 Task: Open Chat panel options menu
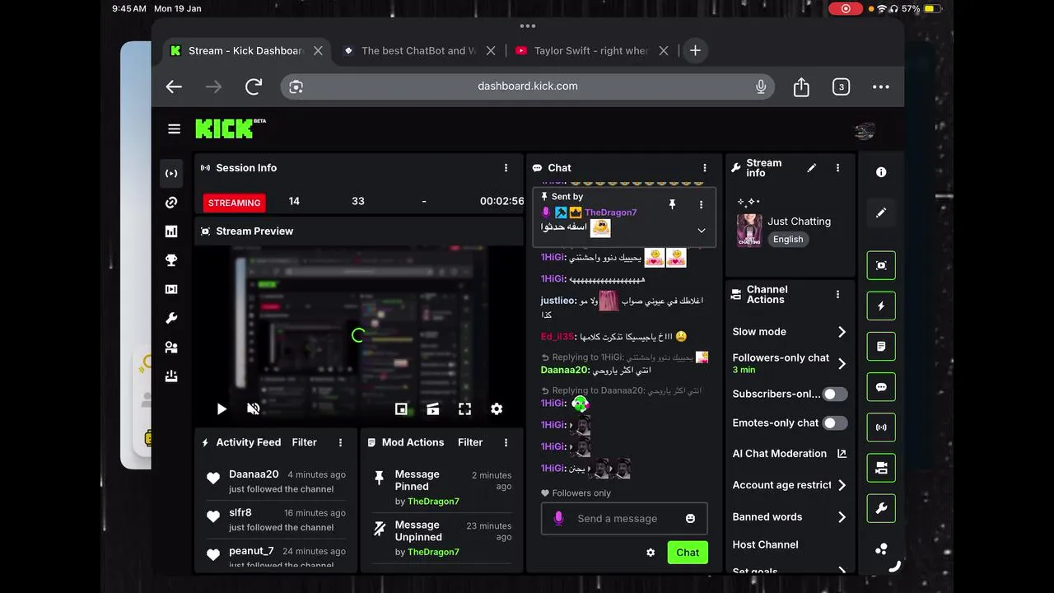click(704, 167)
